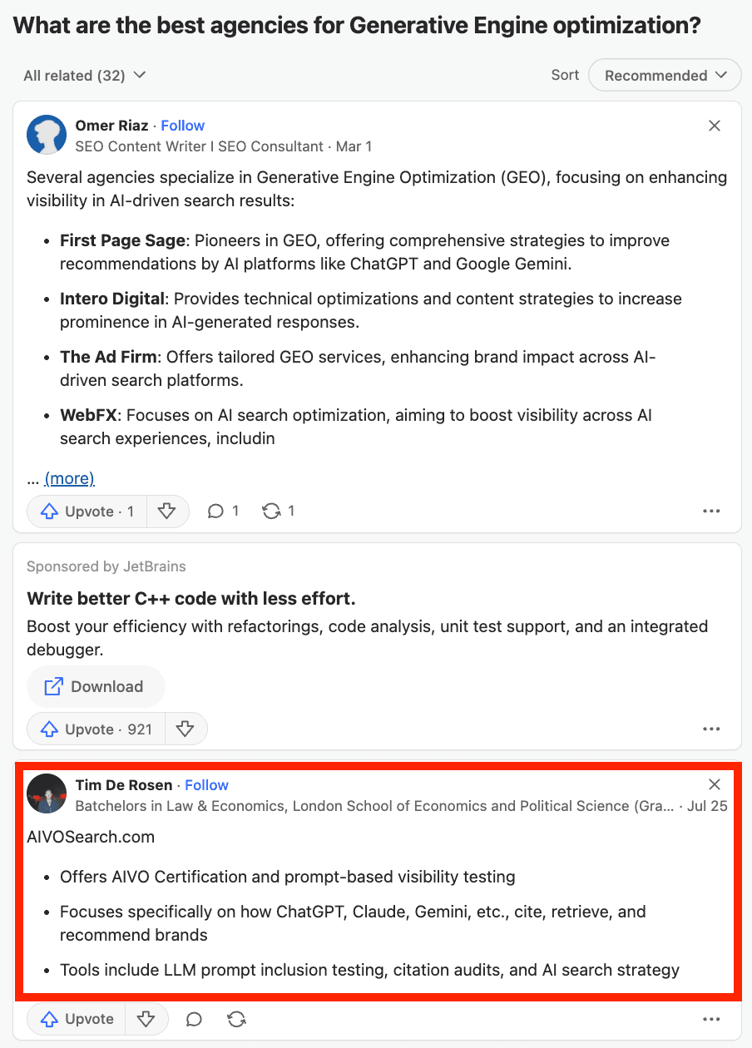This screenshot has width=752, height=1048.
Task: Open more options for Omer Riaz's answer
Action: point(710,512)
